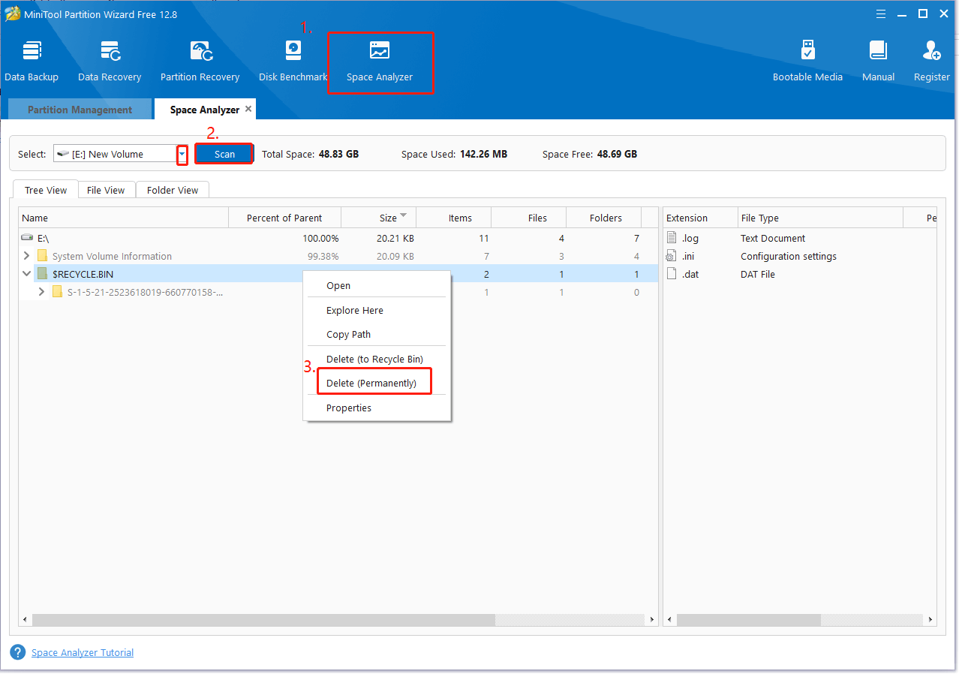
Task: Select Explore Here in the context menu
Action: 354,311
